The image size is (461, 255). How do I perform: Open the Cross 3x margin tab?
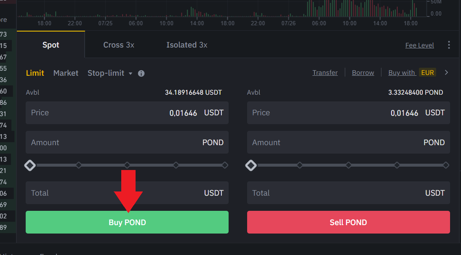(119, 45)
